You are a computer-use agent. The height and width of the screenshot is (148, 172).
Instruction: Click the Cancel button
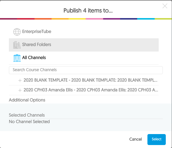(x=136, y=139)
